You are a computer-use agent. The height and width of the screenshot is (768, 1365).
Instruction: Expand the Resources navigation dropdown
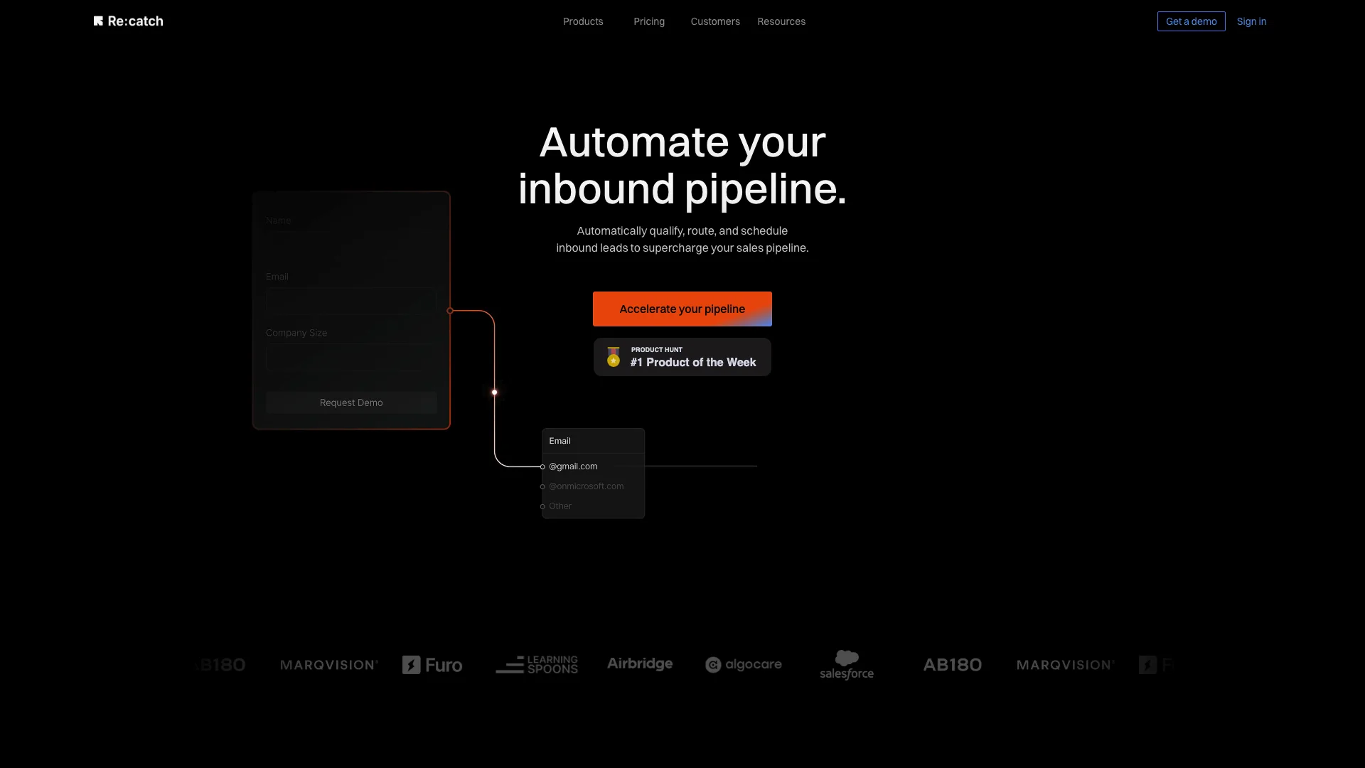tap(780, 21)
